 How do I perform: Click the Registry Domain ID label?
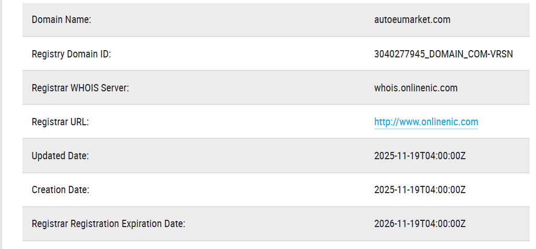pyautogui.click(x=71, y=54)
